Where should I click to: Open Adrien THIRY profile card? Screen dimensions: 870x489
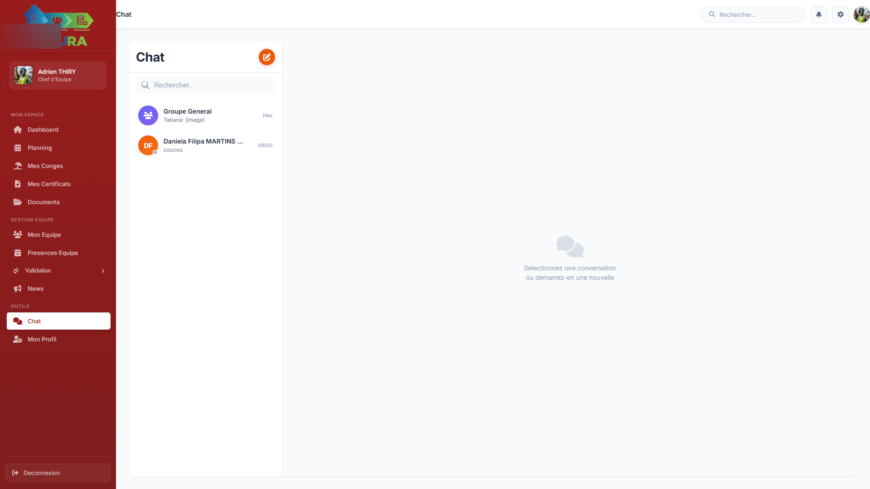58,75
